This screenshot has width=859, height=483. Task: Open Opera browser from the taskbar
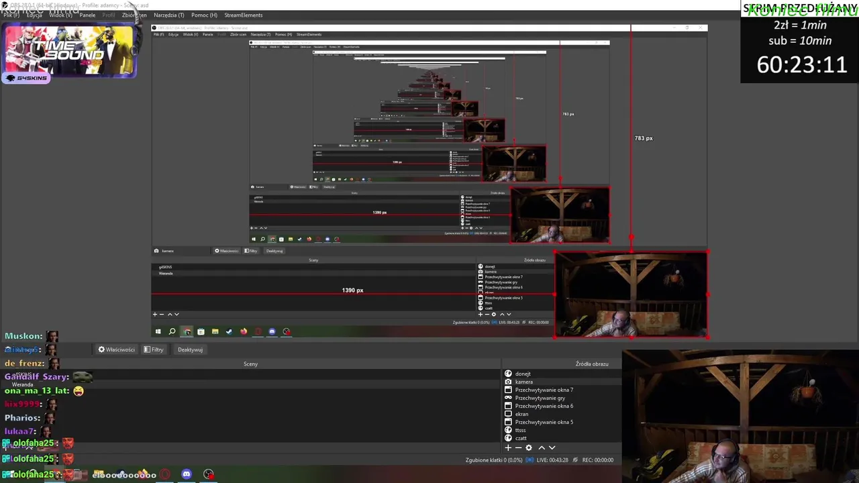164,474
